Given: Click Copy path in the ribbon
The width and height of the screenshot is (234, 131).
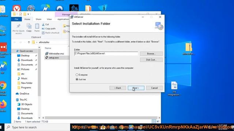Looking at the screenshot, I should 49,28.
